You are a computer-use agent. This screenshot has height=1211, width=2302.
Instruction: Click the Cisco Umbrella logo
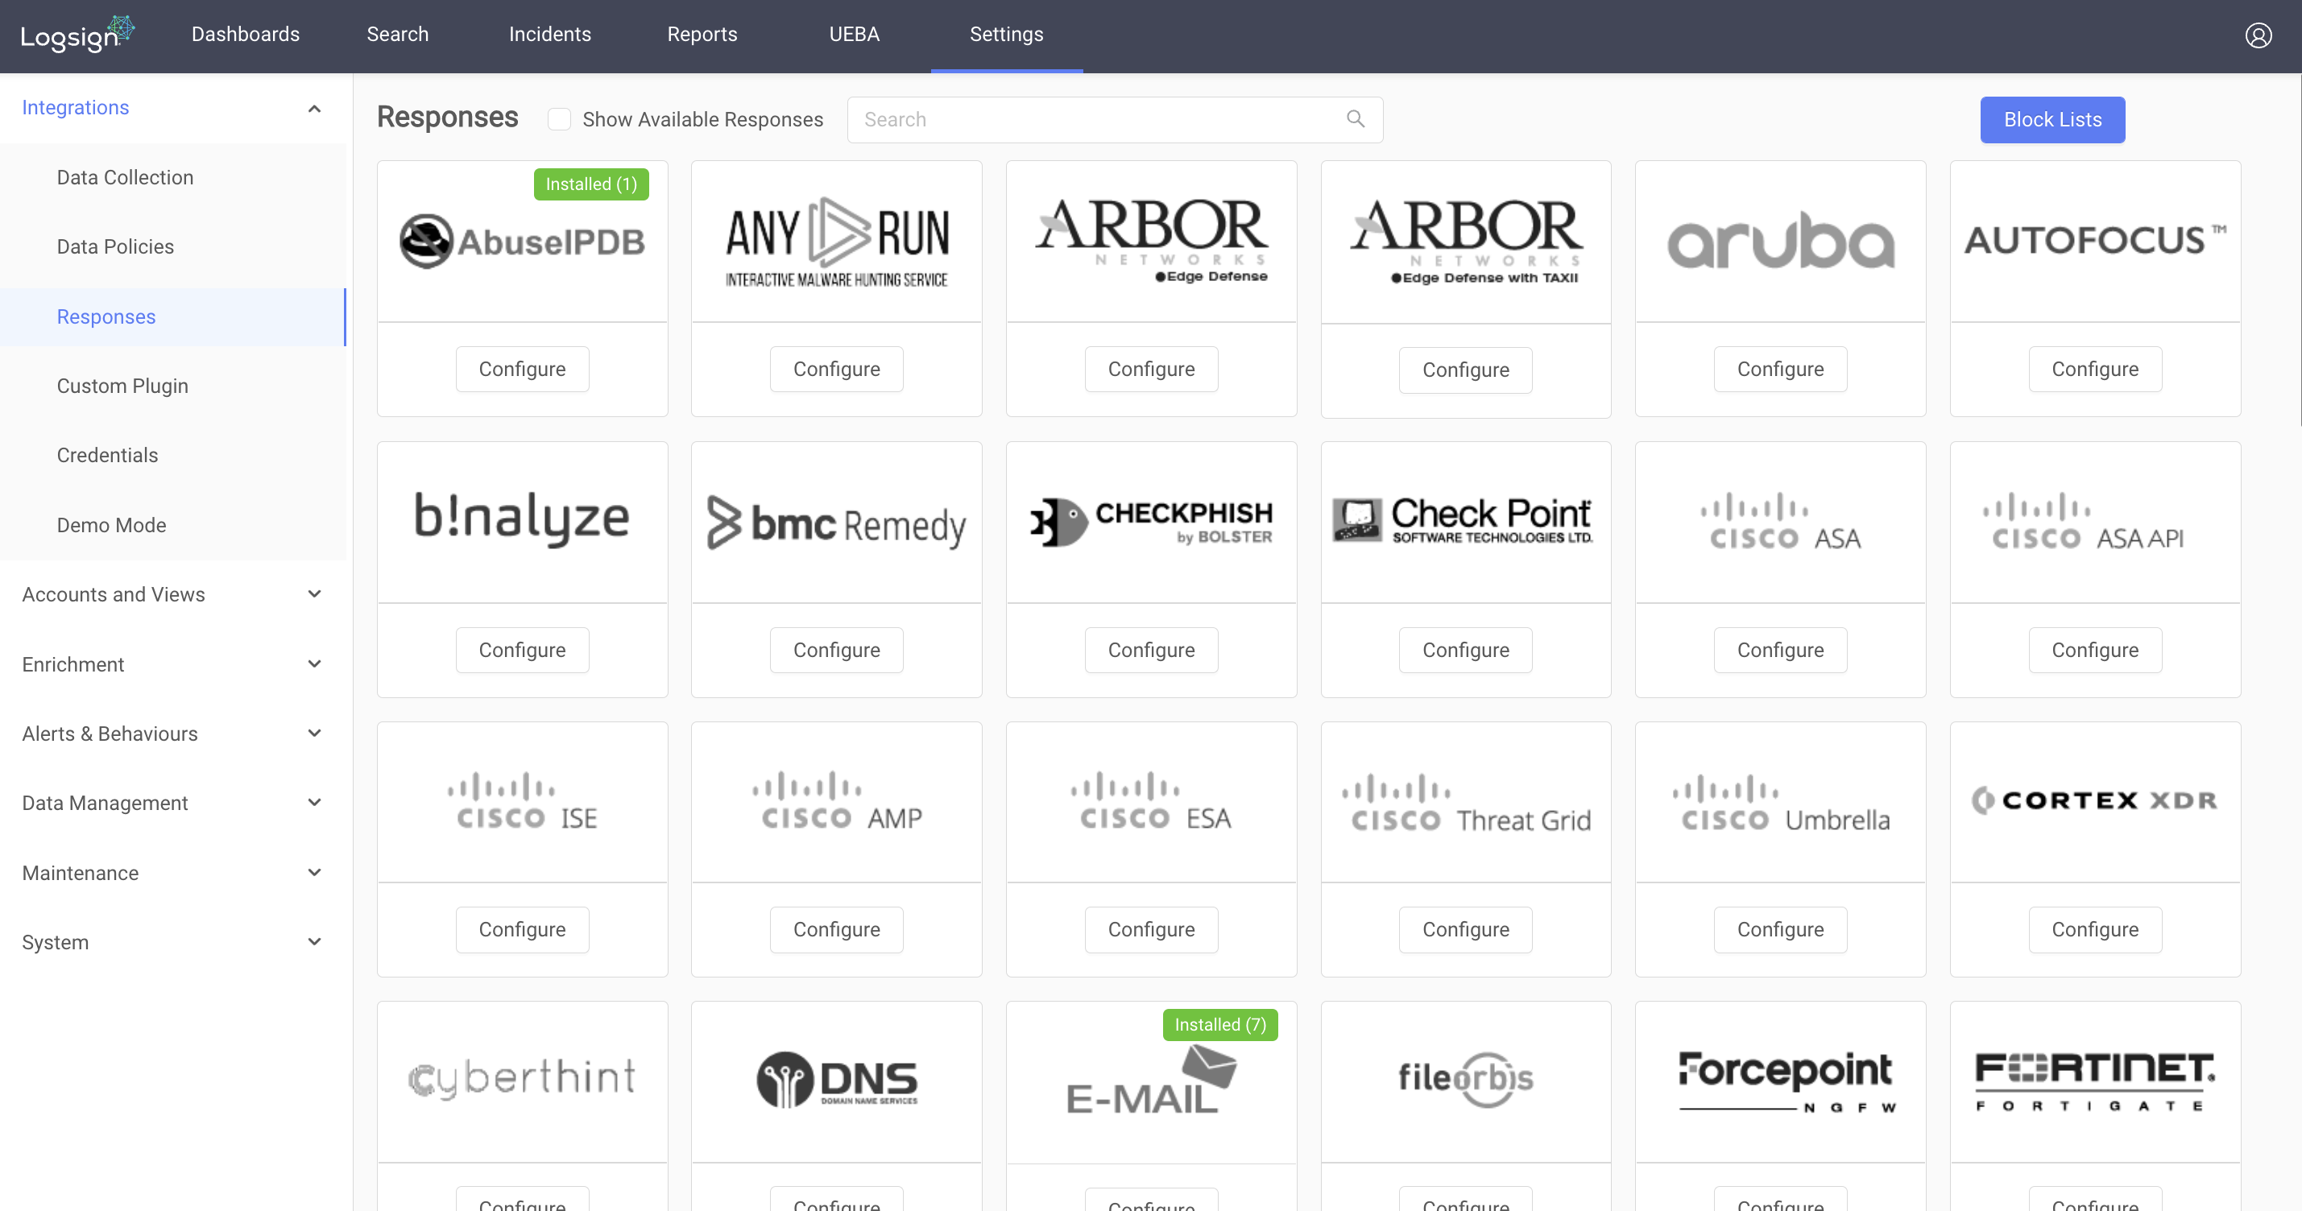[1780, 804]
